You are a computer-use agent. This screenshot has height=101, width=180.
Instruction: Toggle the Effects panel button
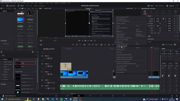pos(21,6)
